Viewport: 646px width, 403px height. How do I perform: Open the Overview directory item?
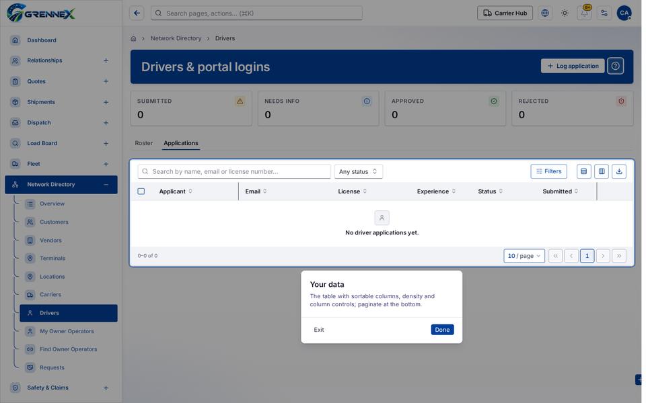pos(52,204)
